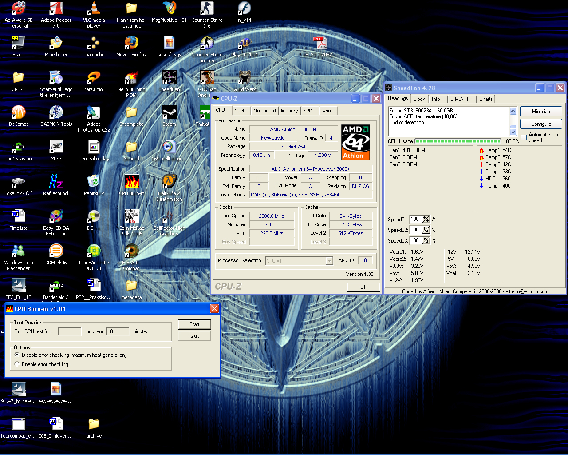The image size is (568, 455).
Task: Open Charts tab in SpeedFan
Action: pyautogui.click(x=486, y=99)
